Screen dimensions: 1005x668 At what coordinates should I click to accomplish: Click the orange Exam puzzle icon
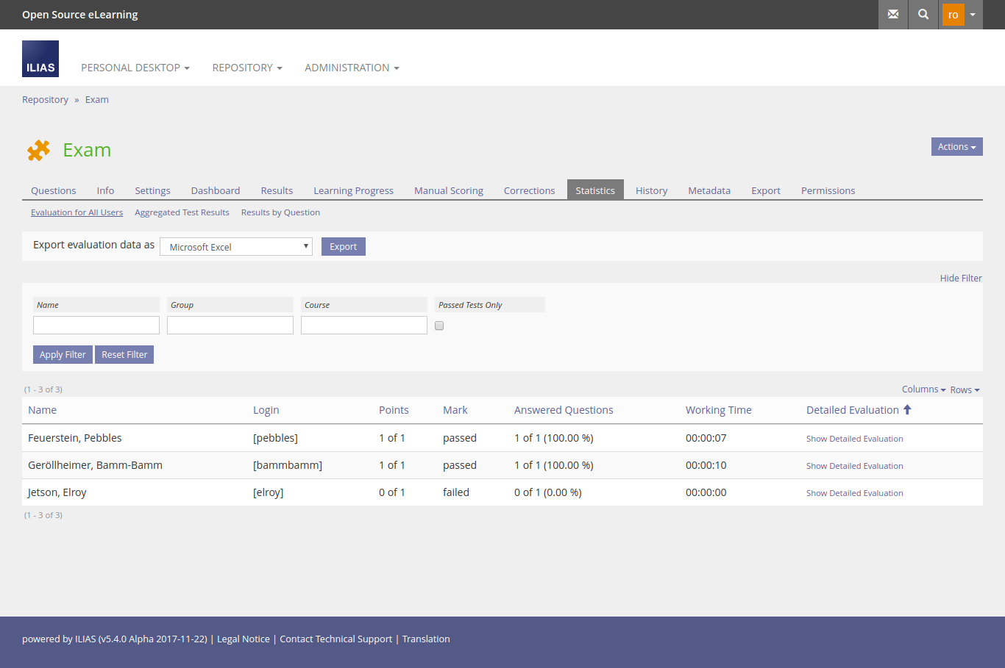coord(38,150)
